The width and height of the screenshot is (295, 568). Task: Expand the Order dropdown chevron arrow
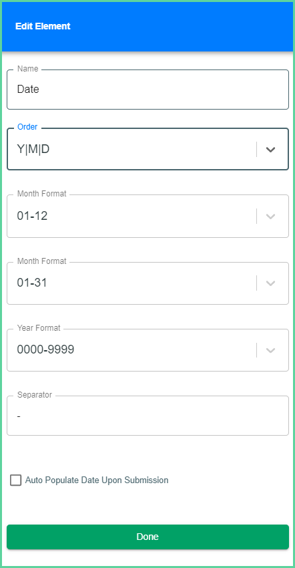(271, 149)
